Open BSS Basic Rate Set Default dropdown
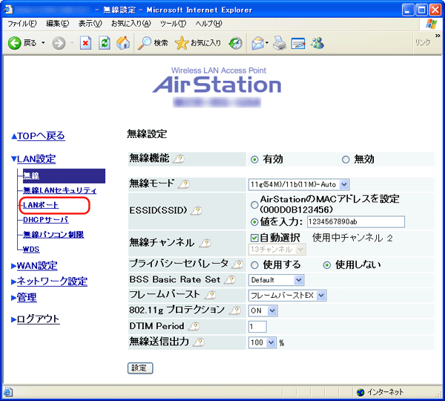 coord(277,280)
